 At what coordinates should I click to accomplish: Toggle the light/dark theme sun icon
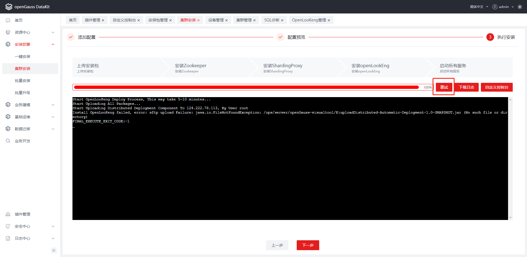(520, 7)
